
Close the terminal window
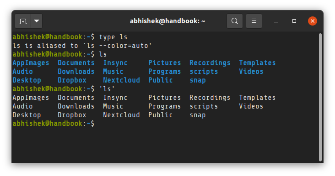313,21
